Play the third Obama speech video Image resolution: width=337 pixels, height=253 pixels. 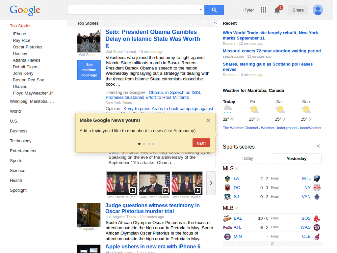coord(198,190)
